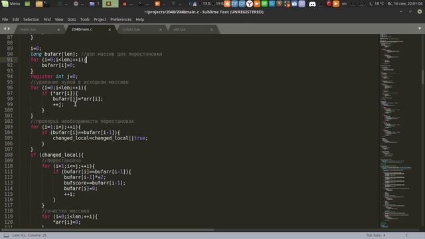Click '*arr[i]=0;' on line 120
The height and width of the screenshot is (239, 425).
click(66, 222)
